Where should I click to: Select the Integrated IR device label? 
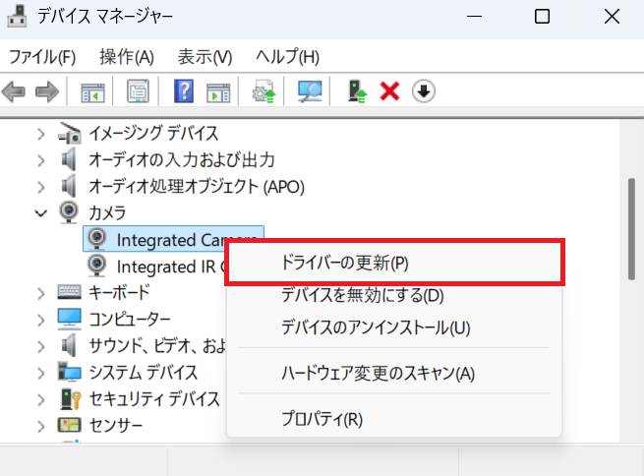(x=171, y=267)
